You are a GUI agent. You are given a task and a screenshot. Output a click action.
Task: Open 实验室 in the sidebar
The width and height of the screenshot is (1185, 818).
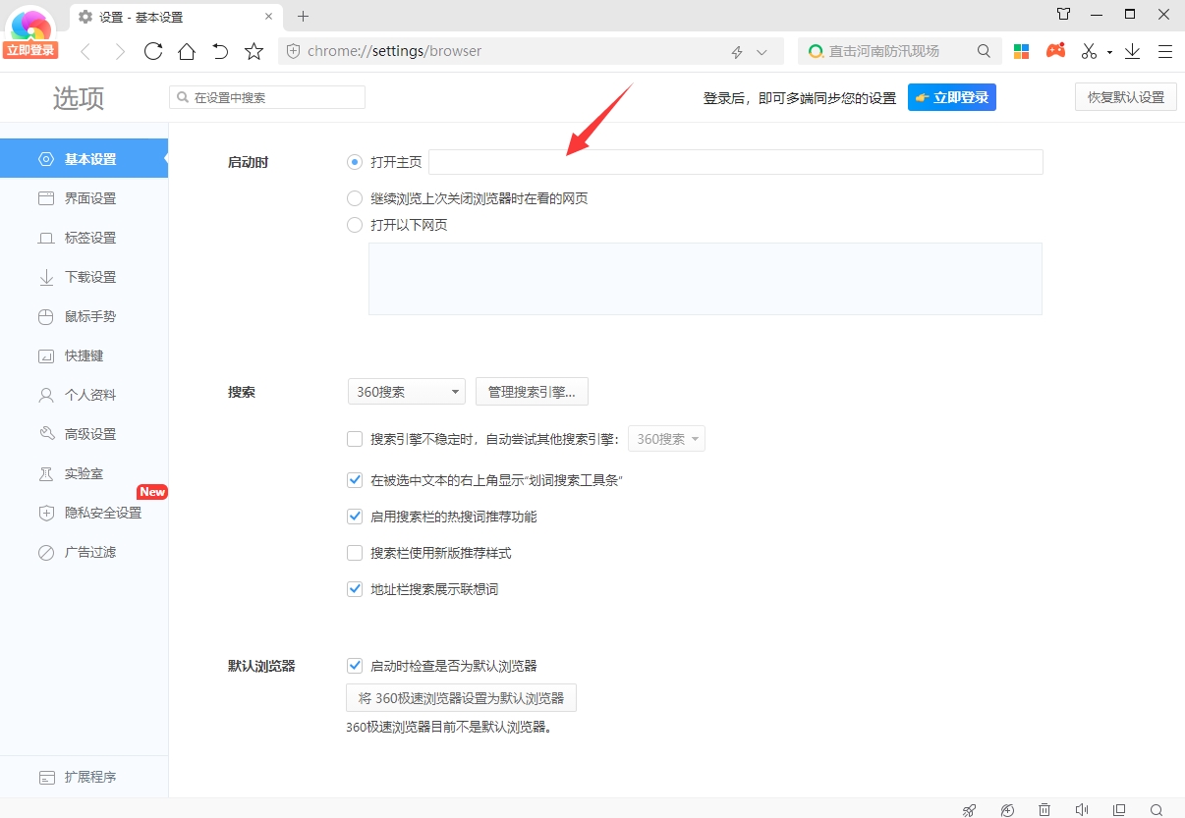tap(84, 473)
